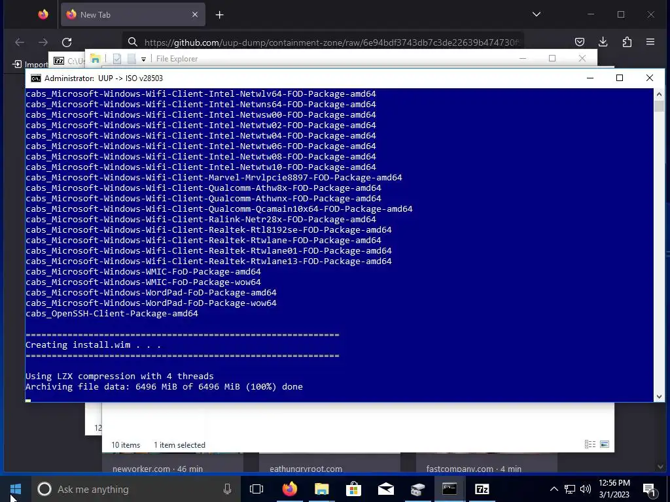Click the taskbar clock showing 12:56 PM

614,489
